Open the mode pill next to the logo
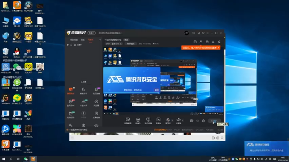Viewport: 289px width, 162px height. [x=92, y=33]
